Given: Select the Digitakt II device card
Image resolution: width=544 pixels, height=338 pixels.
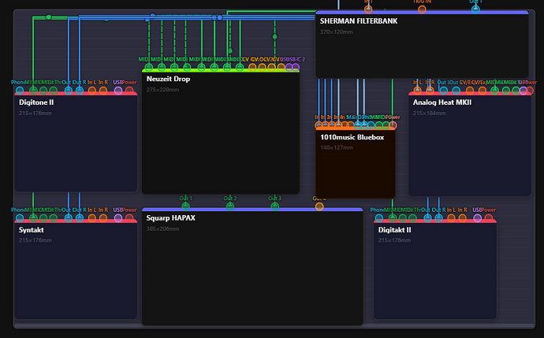Looking at the screenshot, I should [x=435, y=269].
